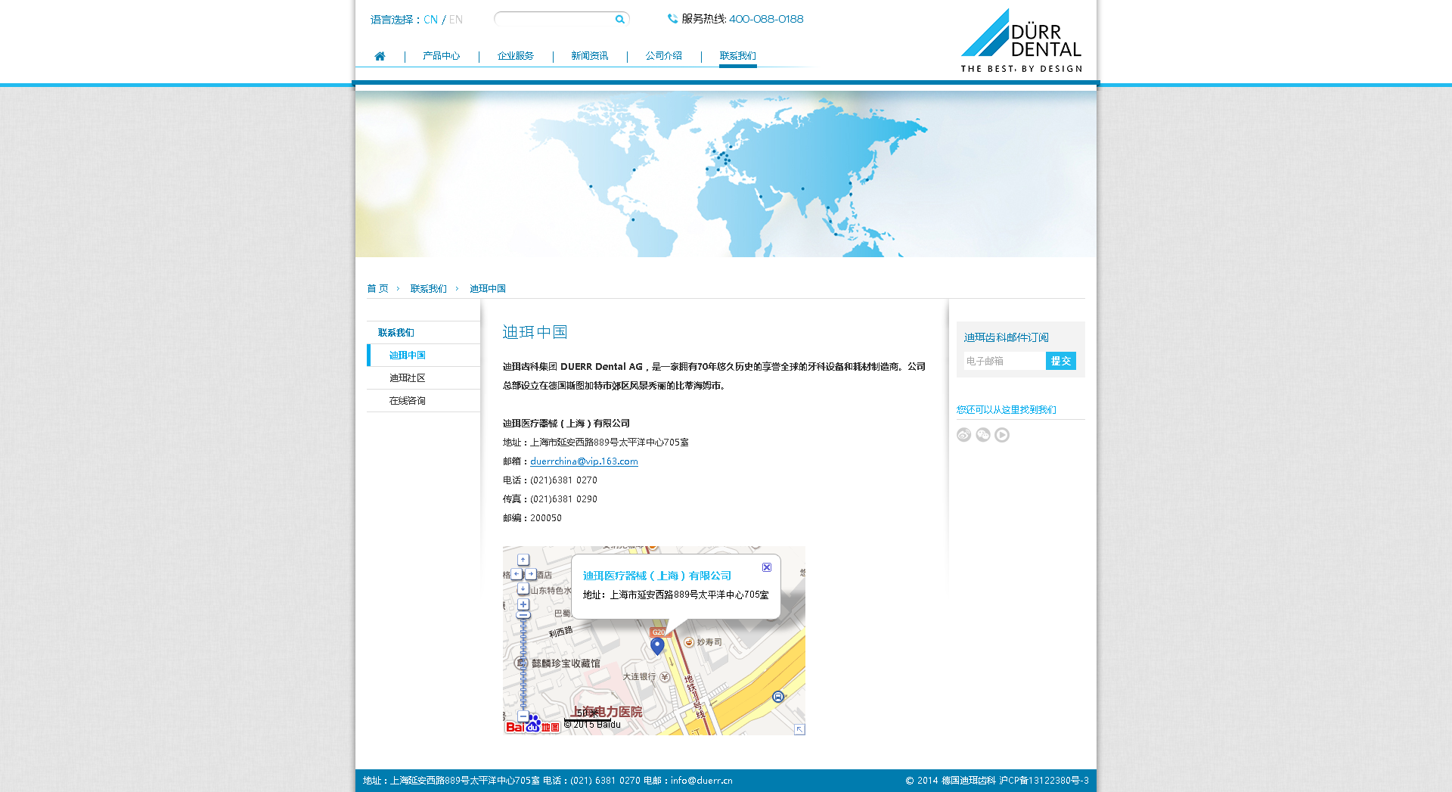This screenshot has height=792, width=1452.
Task: Open the Weibo social icon
Action: (963, 435)
